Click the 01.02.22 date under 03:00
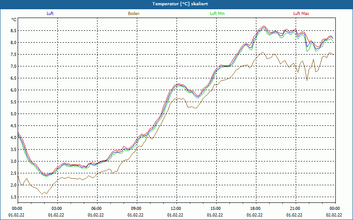 (56, 215)
